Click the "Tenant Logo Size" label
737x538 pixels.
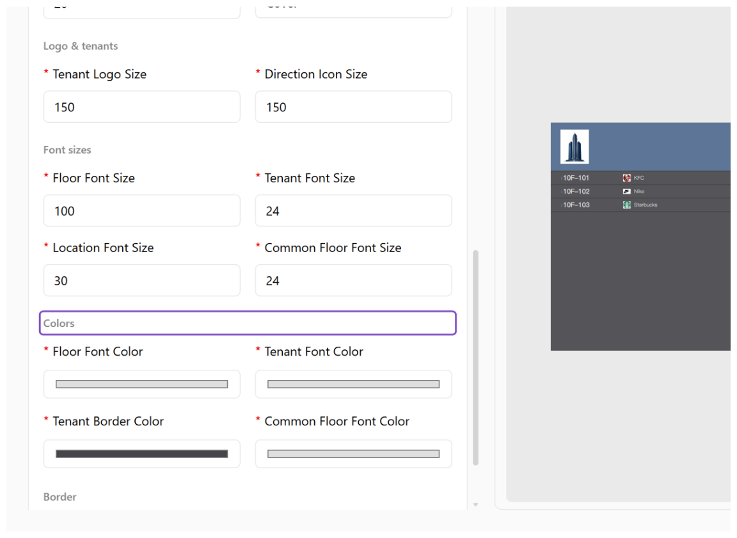click(99, 74)
